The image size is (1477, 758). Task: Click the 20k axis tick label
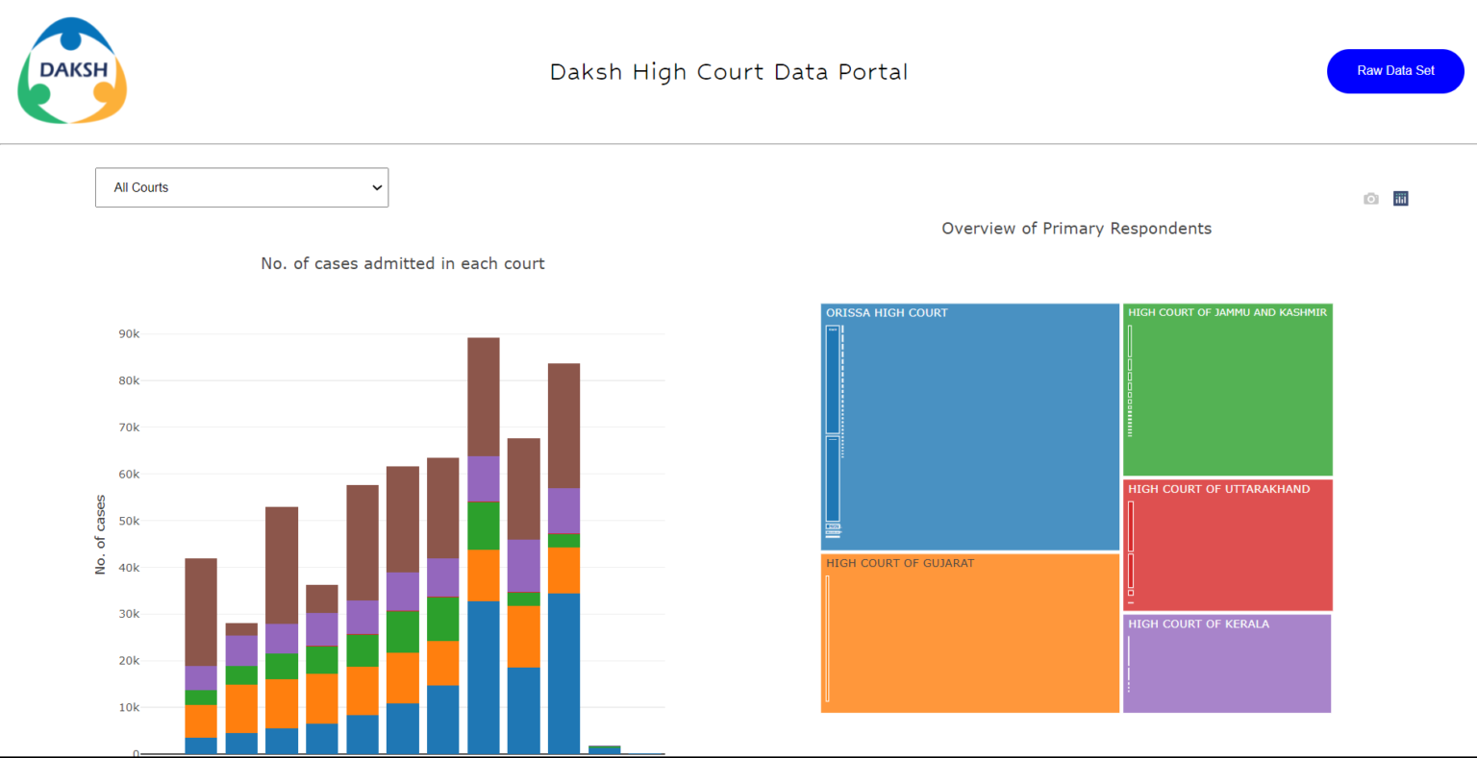pos(129,661)
